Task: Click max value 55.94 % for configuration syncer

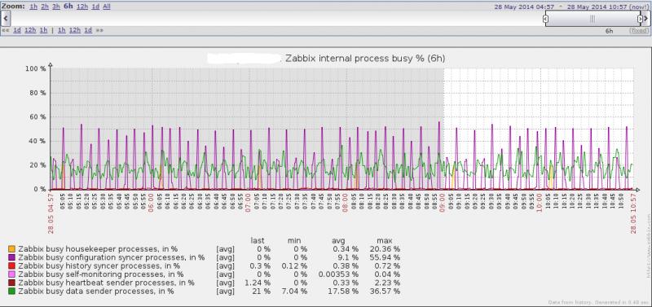Action: click(385, 257)
